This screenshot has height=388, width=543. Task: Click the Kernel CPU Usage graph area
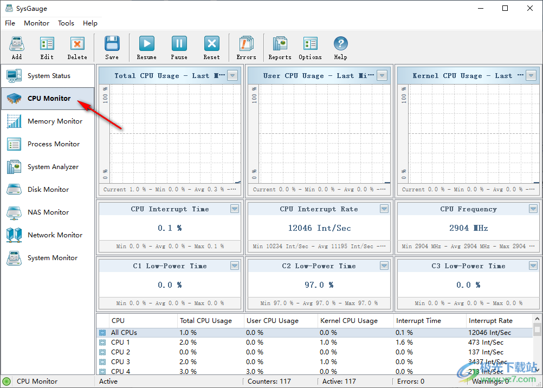tap(474, 134)
